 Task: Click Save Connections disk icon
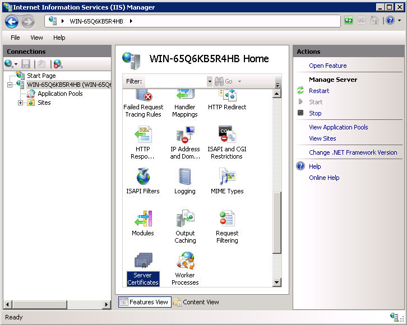click(x=26, y=64)
